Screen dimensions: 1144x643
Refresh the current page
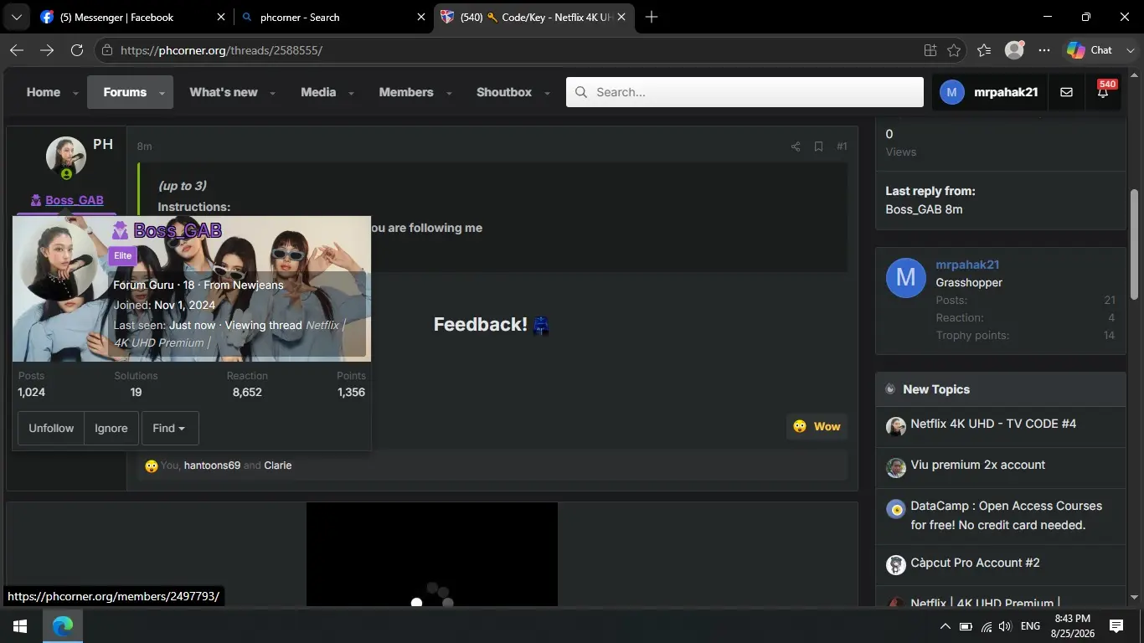pos(77,50)
